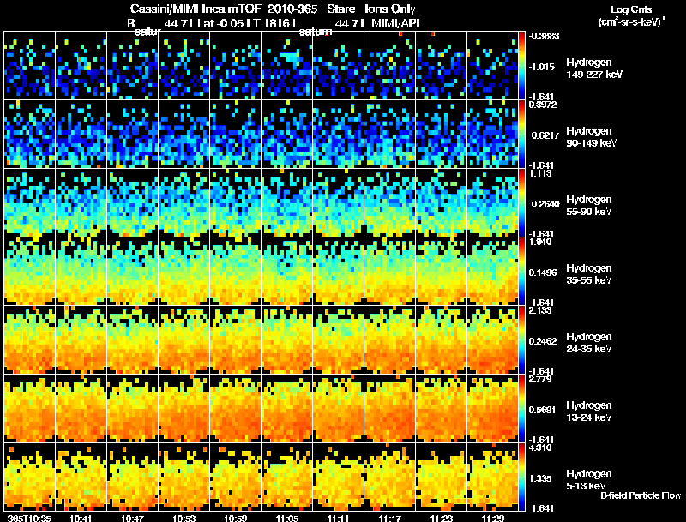Image resolution: width=686 pixels, height=522 pixels.
Task: Click the '0.1496' scale value
Action: tap(543, 273)
